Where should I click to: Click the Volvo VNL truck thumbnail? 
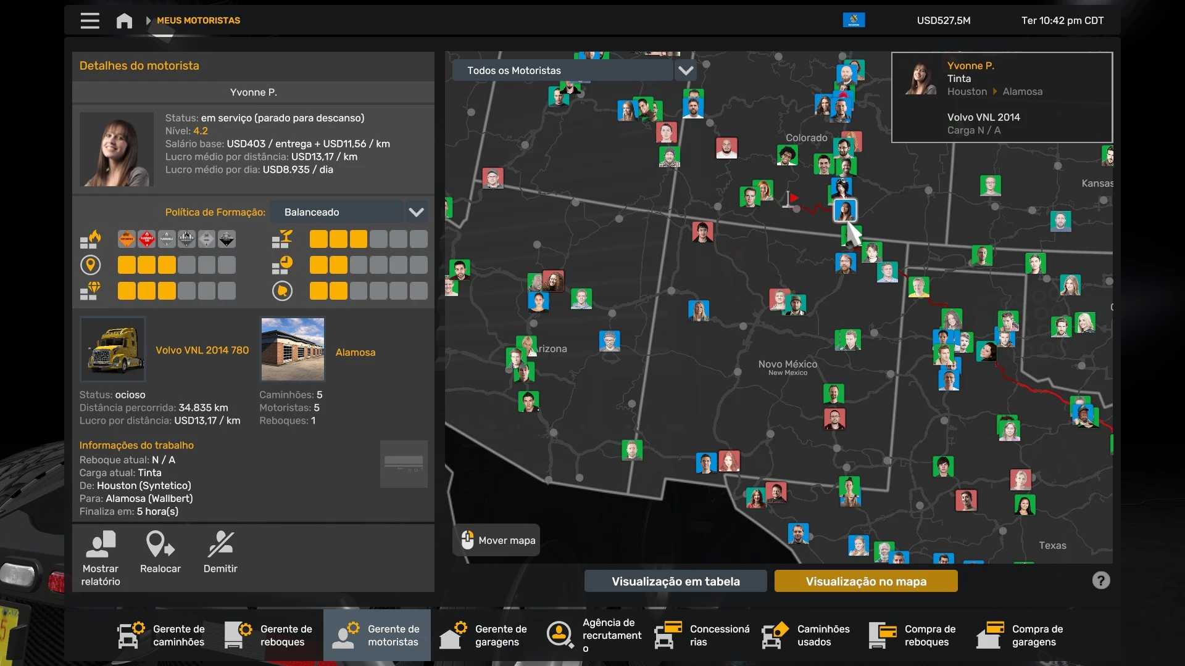(113, 349)
